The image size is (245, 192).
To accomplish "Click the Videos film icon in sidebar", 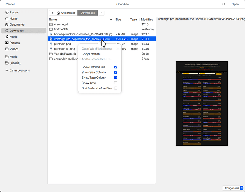I will (7, 49).
